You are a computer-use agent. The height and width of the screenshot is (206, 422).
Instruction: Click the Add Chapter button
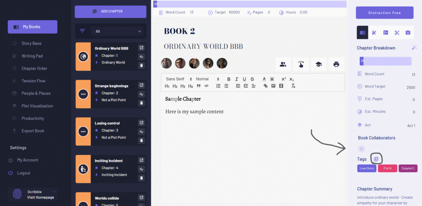(110, 12)
